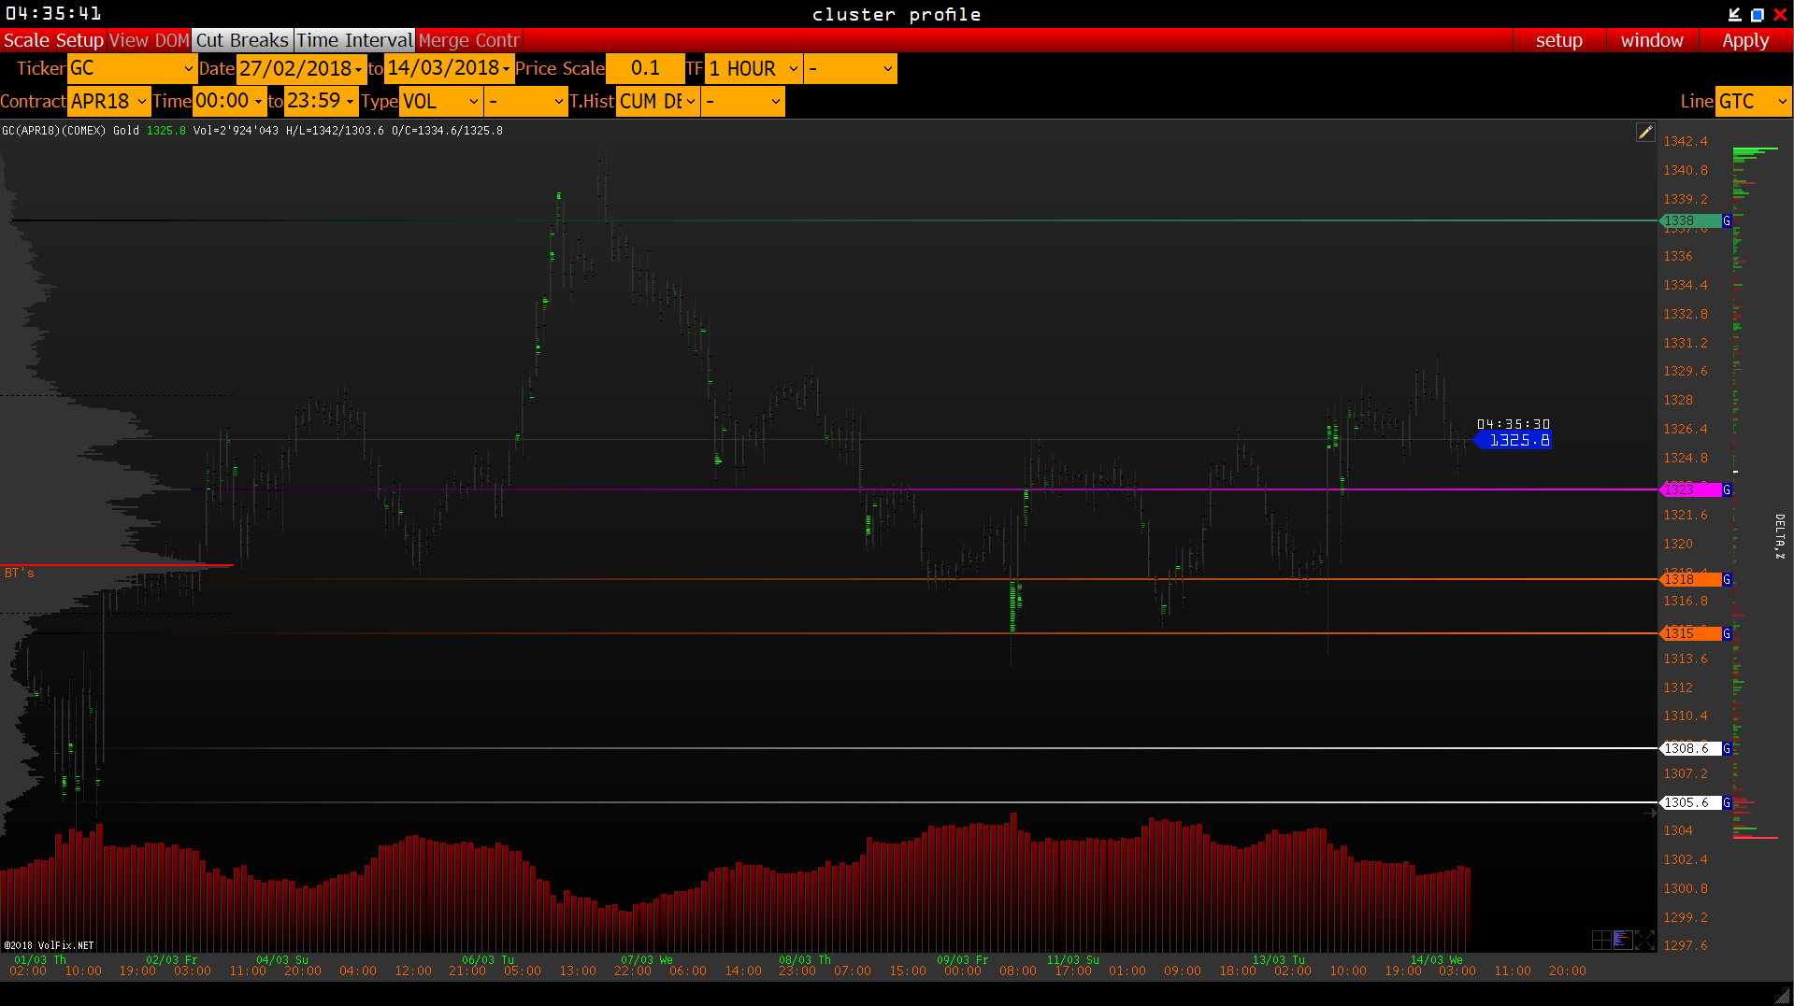Open the Scale Setup menu

tap(53, 40)
